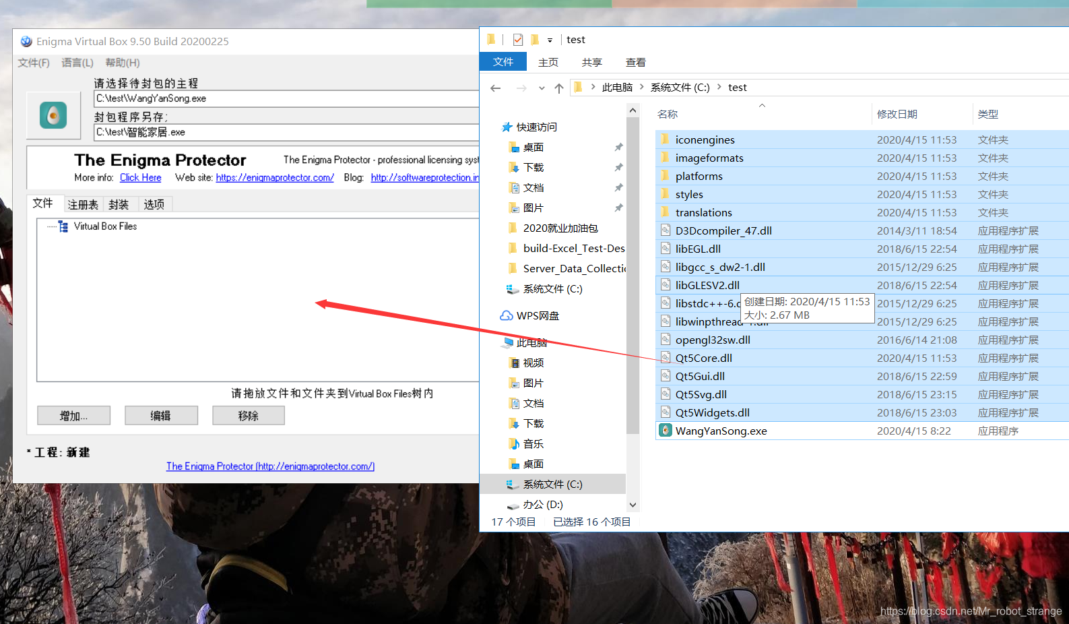The height and width of the screenshot is (624, 1069).
Task: Open the 2020就业加油包 folder
Action: (x=560, y=228)
